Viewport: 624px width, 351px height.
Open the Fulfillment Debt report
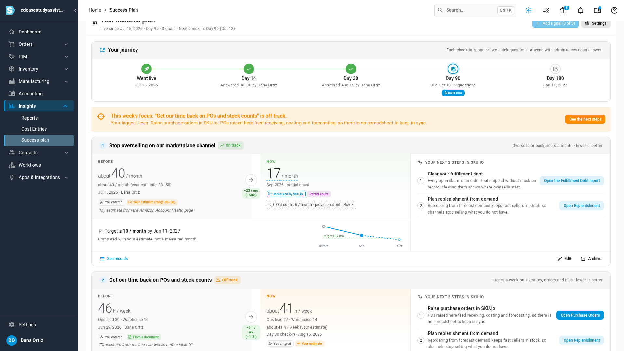click(x=572, y=181)
